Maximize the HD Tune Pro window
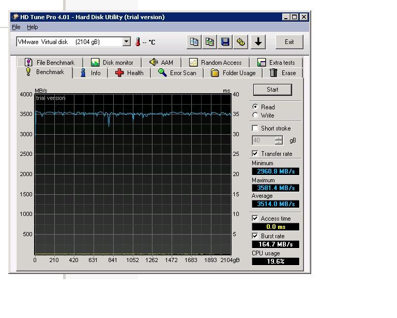 coord(294,17)
